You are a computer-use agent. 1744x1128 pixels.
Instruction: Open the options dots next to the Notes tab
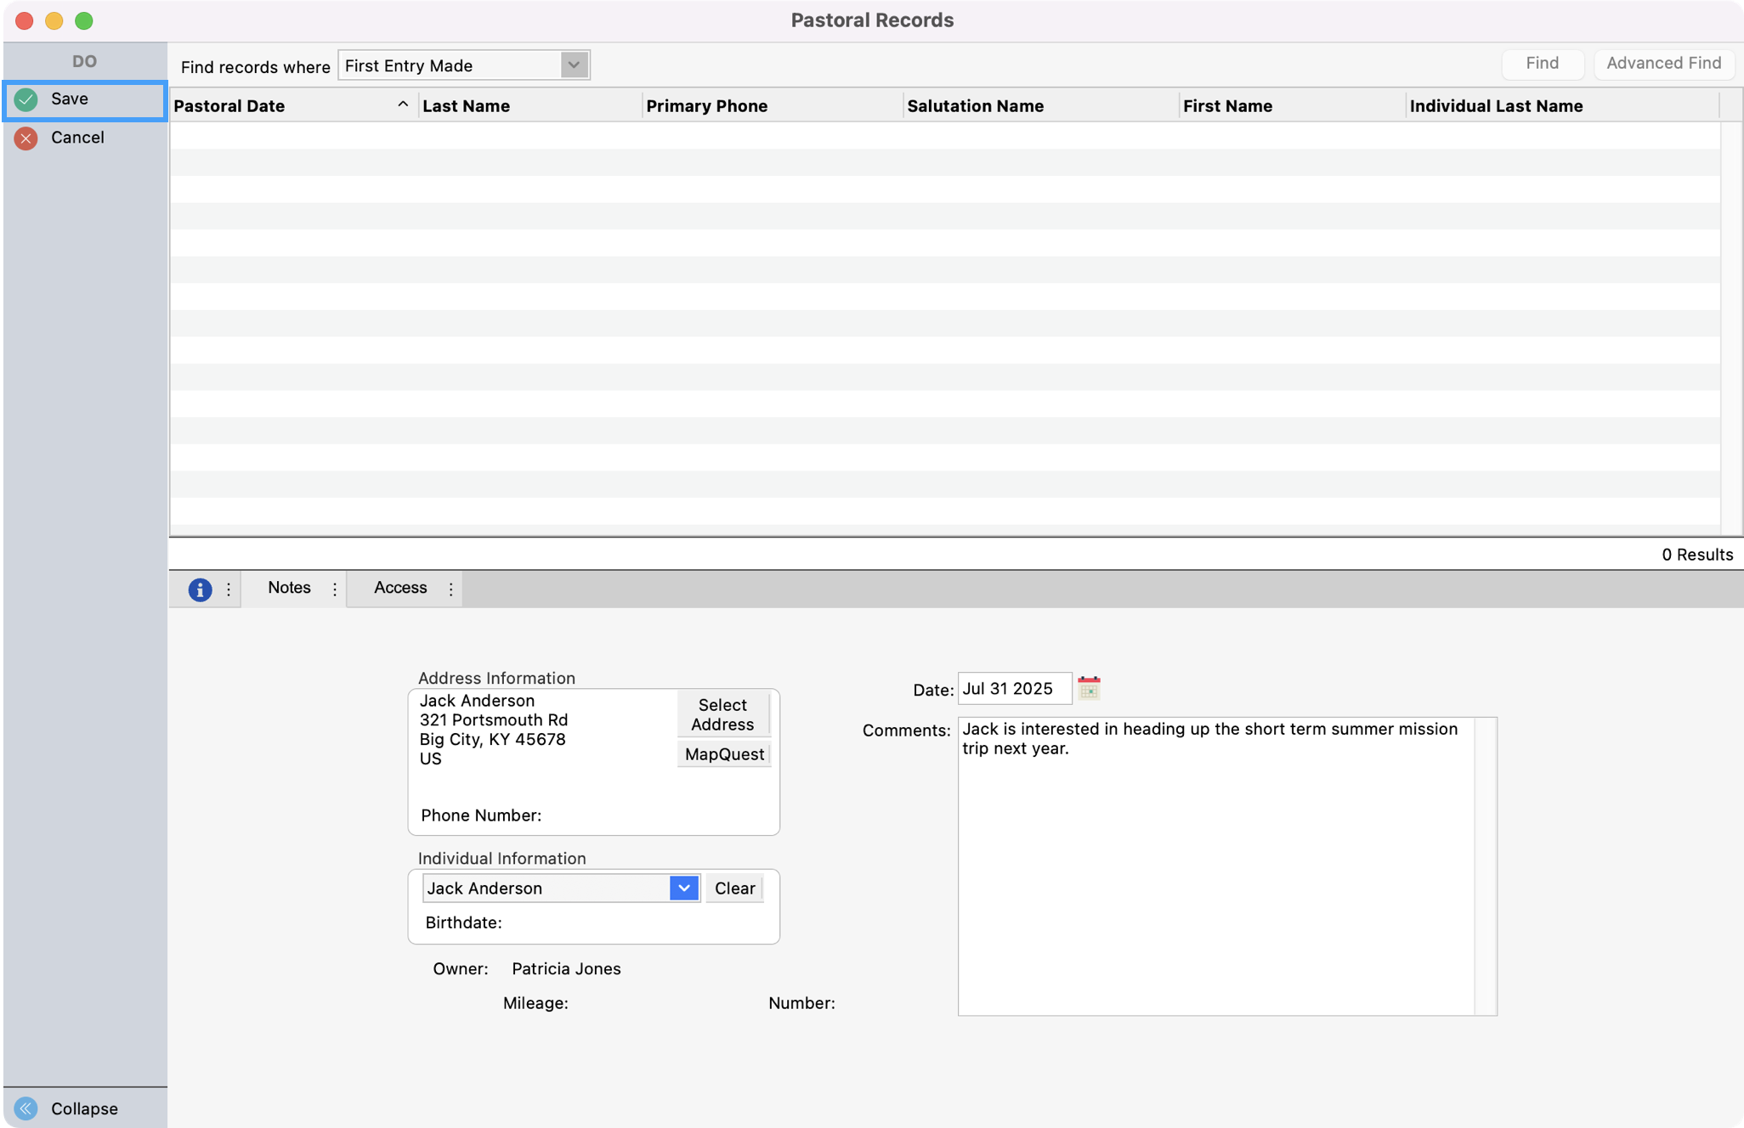[335, 588]
